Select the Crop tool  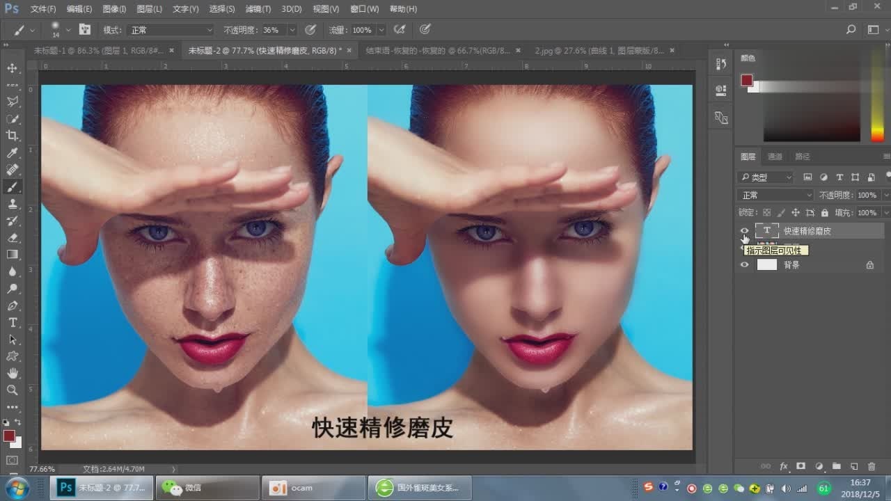pos(13,136)
